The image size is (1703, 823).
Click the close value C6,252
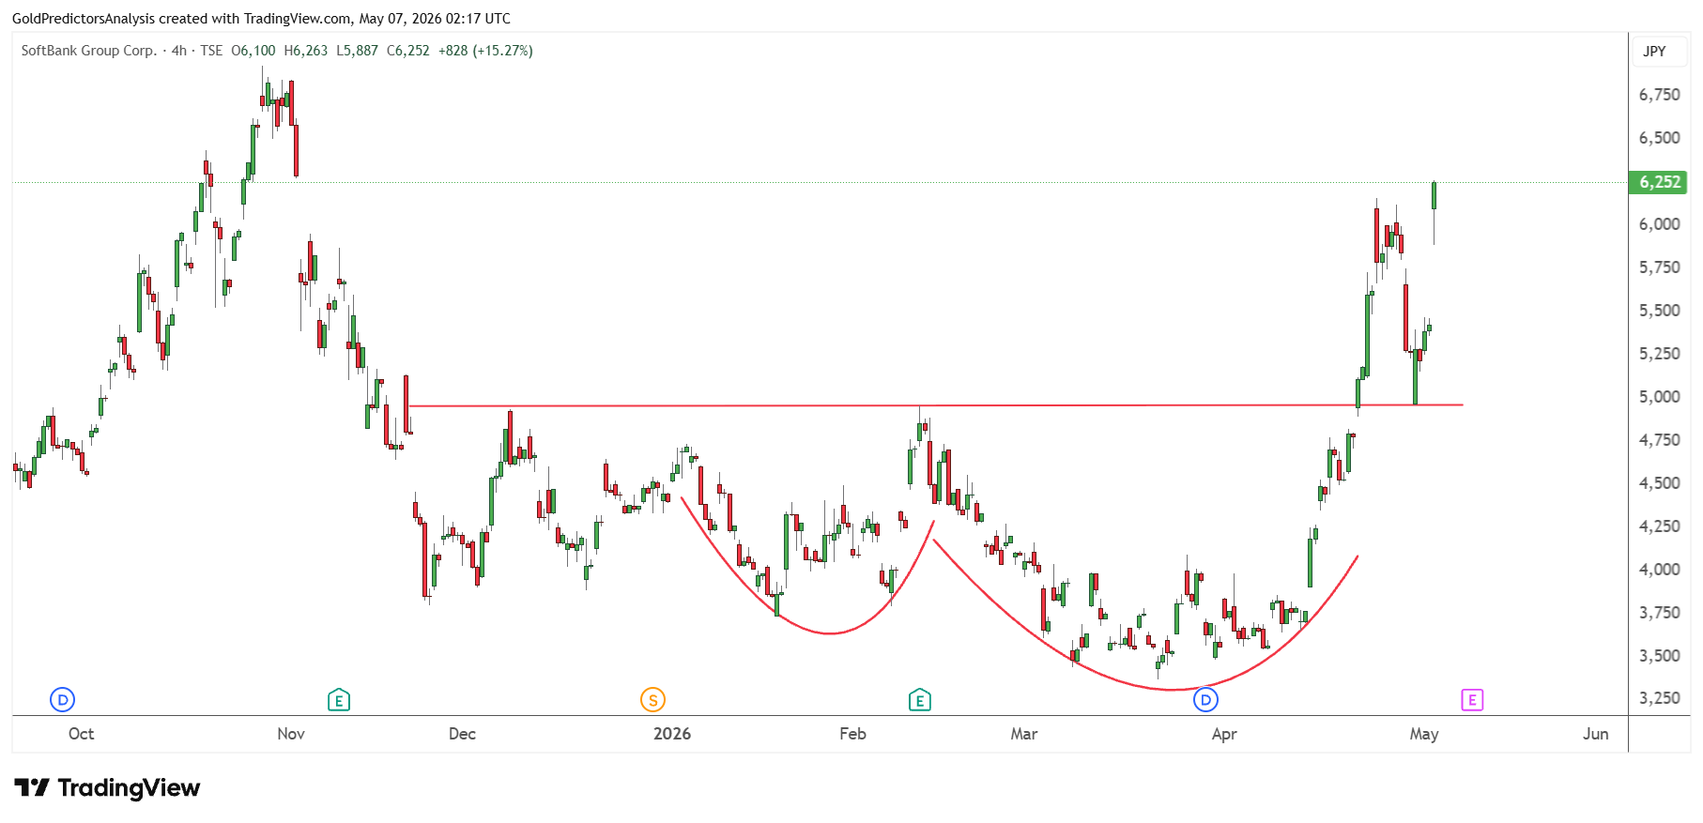tap(408, 51)
